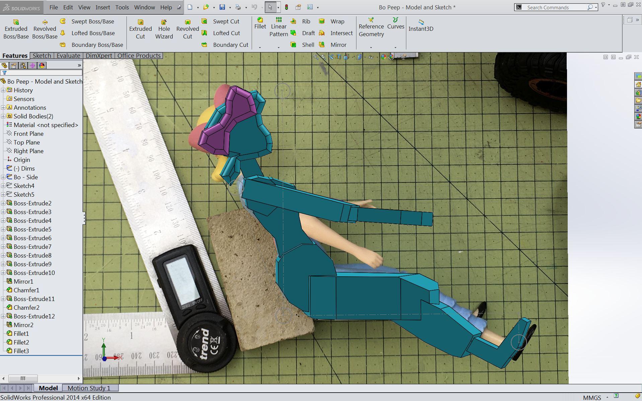
Task: Select the Fillet feature tool
Action: click(260, 24)
